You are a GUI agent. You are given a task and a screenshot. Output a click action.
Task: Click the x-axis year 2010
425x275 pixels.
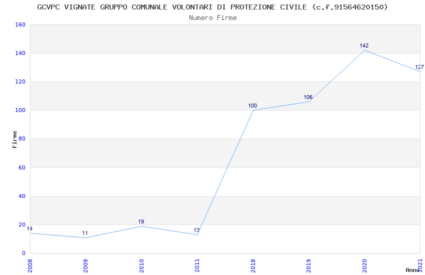coord(141,266)
